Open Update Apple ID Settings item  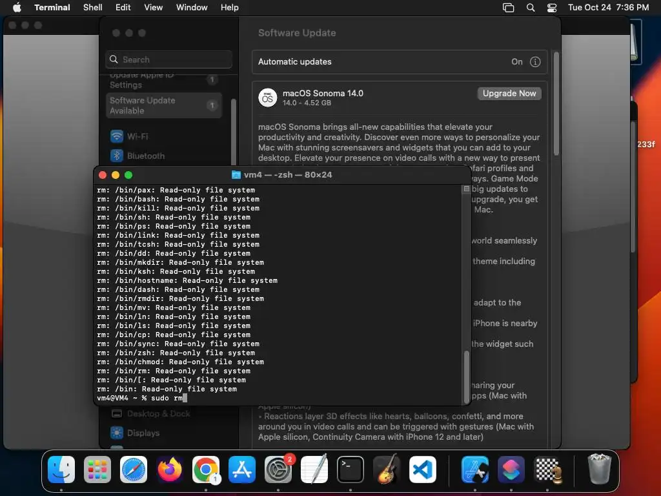click(x=164, y=80)
